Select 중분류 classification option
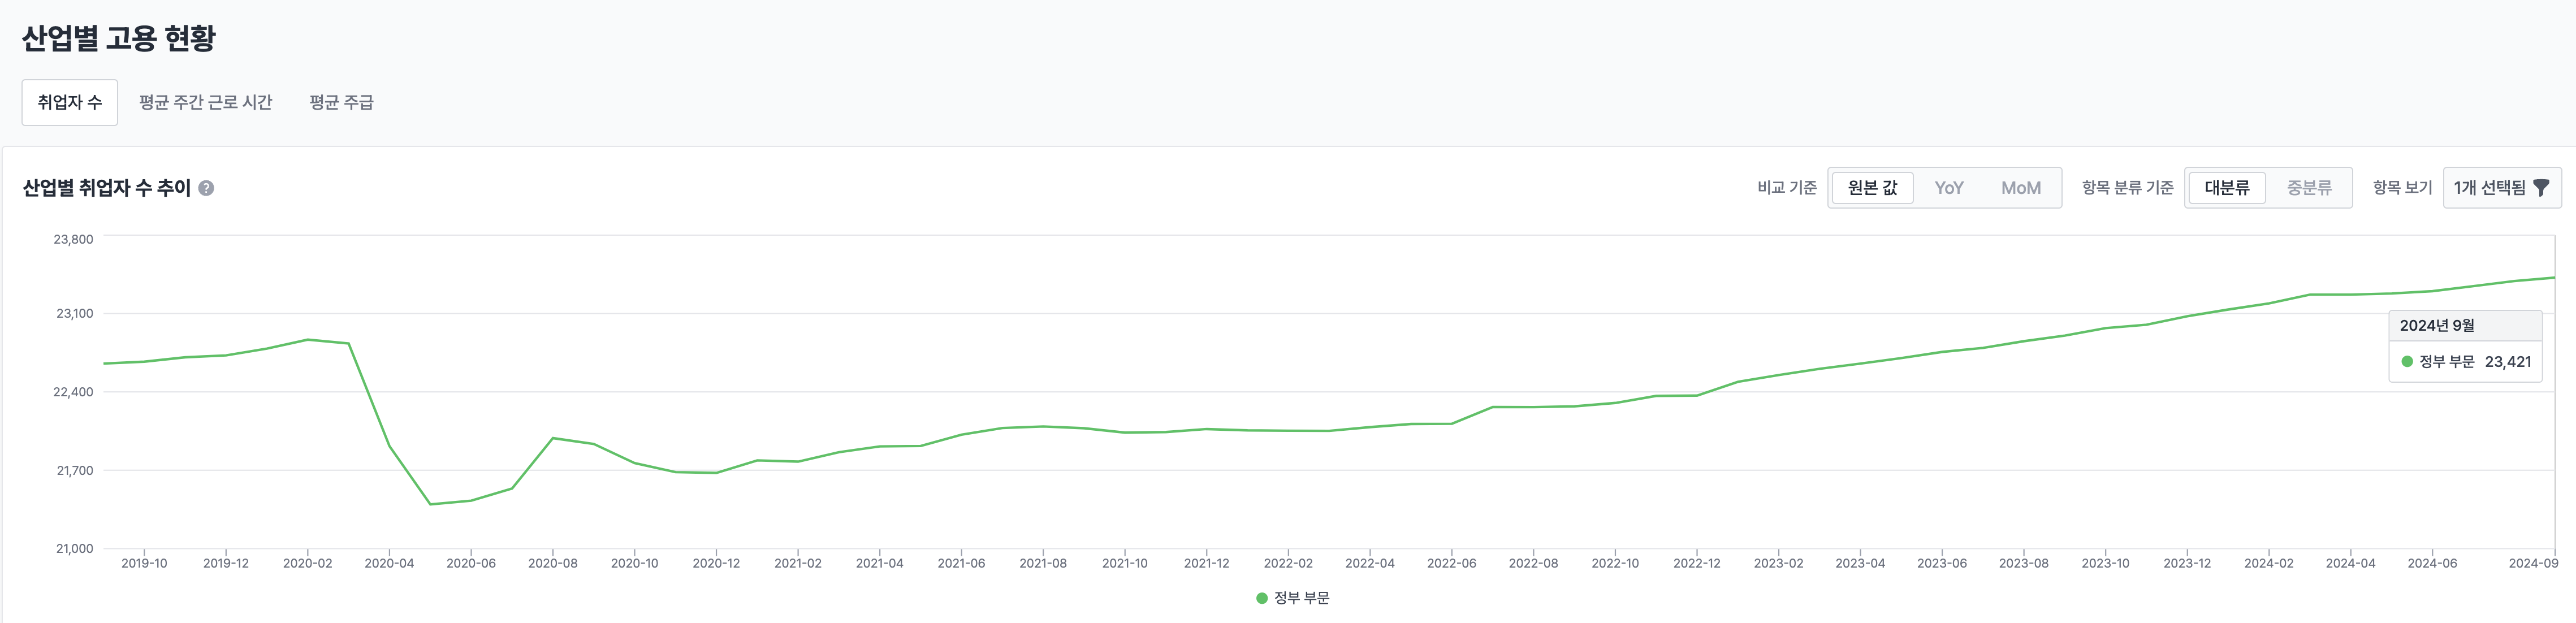Viewport: 2576px width, 623px height. (2308, 188)
